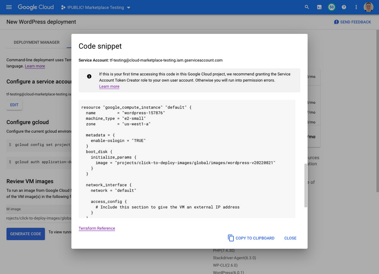Screen dimensions: 379x274
Task: Click the 'wordpress-157876' name value
Action: pyautogui.click(x=143, y=113)
